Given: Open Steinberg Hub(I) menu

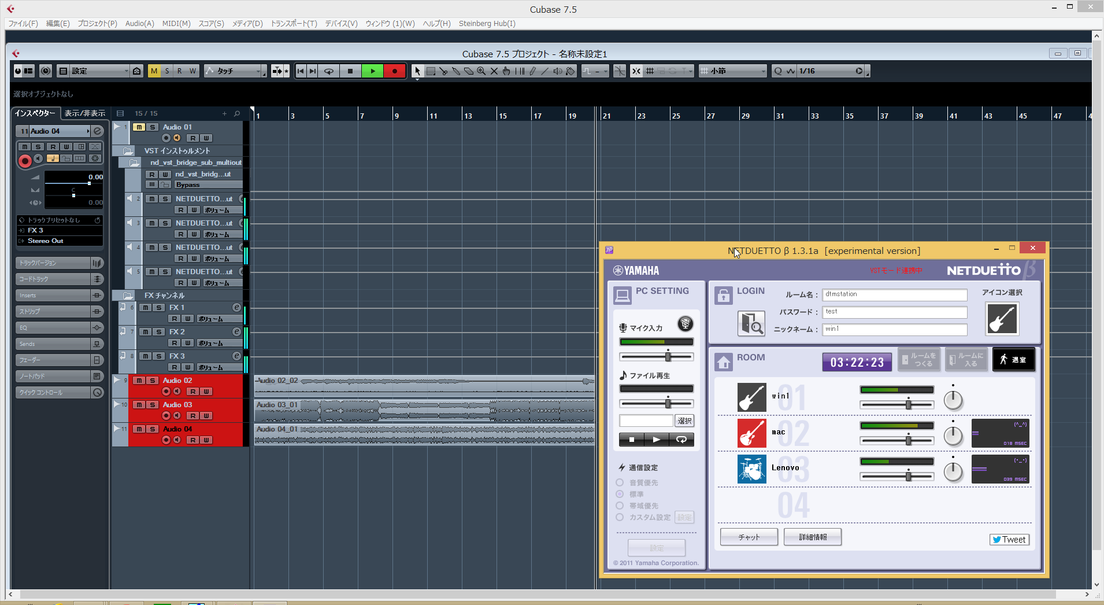Looking at the screenshot, I should click(487, 24).
